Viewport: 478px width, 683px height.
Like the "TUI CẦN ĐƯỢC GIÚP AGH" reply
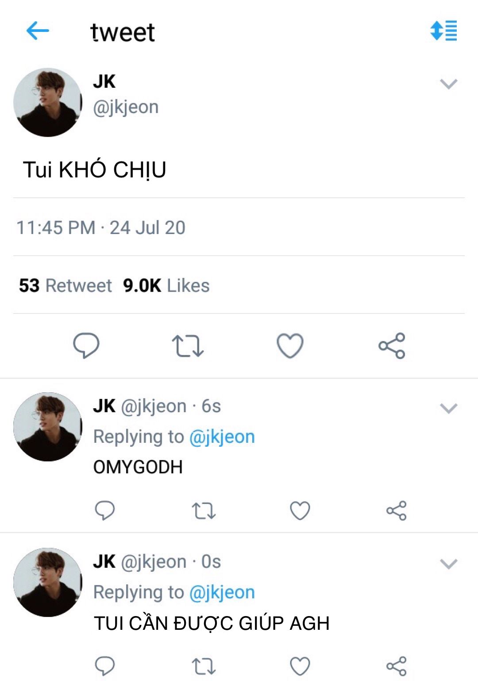click(x=300, y=666)
